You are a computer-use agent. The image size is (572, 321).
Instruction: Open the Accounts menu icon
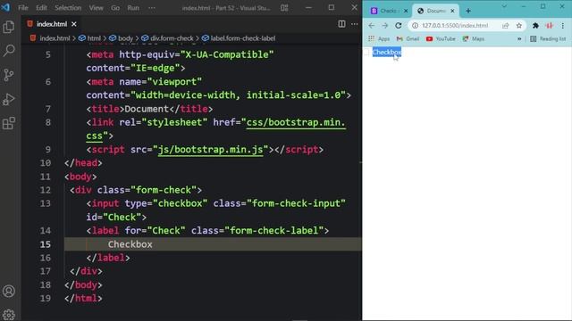[9, 292]
